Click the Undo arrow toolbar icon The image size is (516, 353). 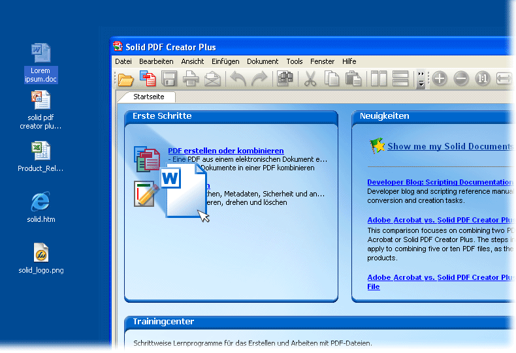[238, 80]
